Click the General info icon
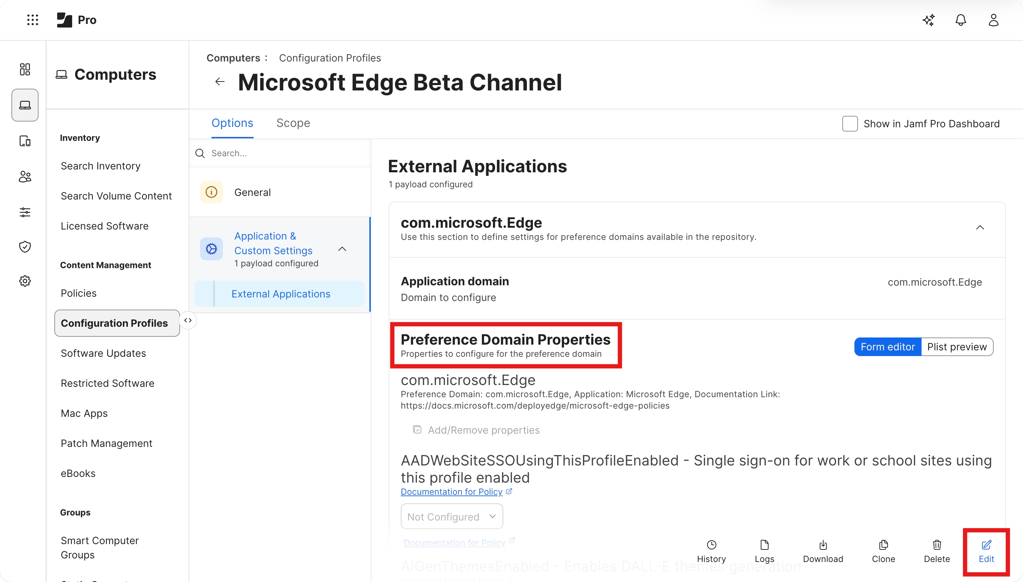 coord(211,192)
